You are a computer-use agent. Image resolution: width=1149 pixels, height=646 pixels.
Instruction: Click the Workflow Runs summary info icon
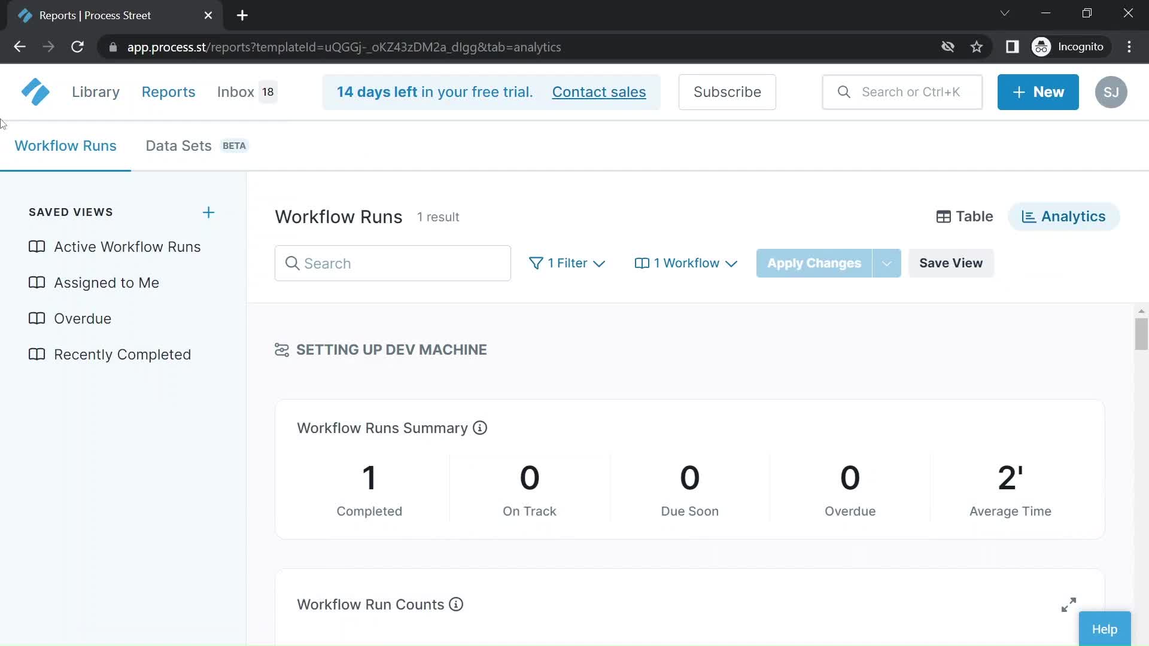click(x=480, y=428)
